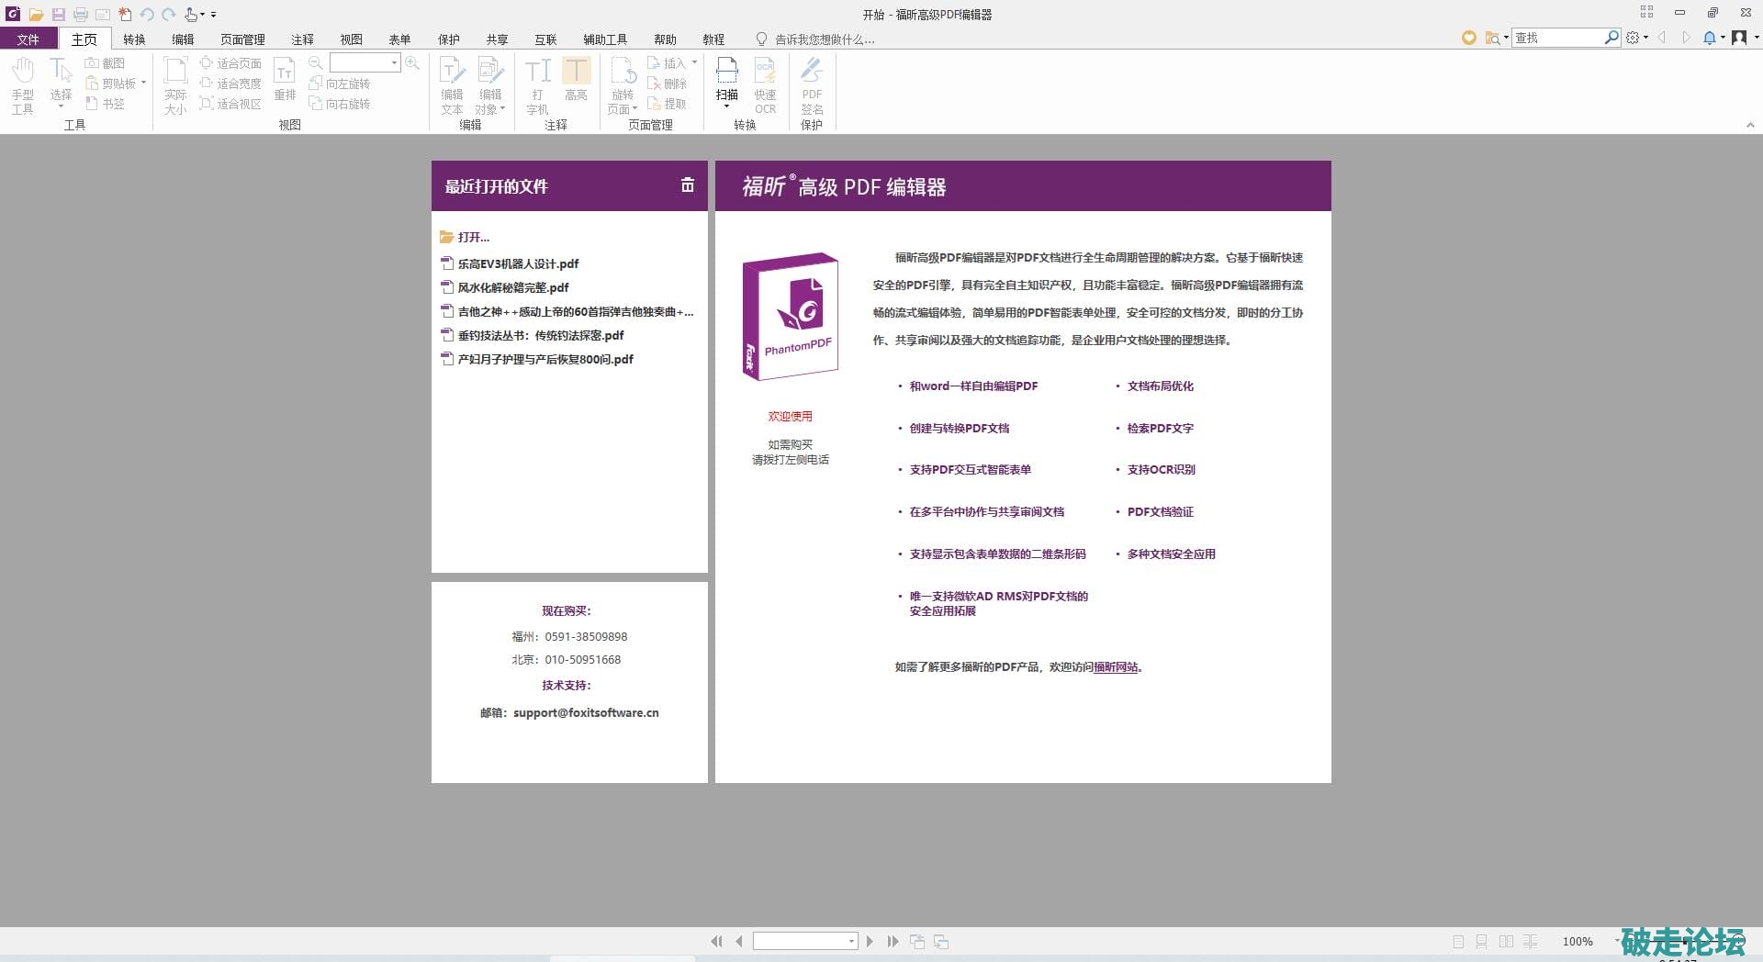Open the page number dropdown in bottom bar
Viewport: 1763px width, 962px height.
(x=851, y=941)
